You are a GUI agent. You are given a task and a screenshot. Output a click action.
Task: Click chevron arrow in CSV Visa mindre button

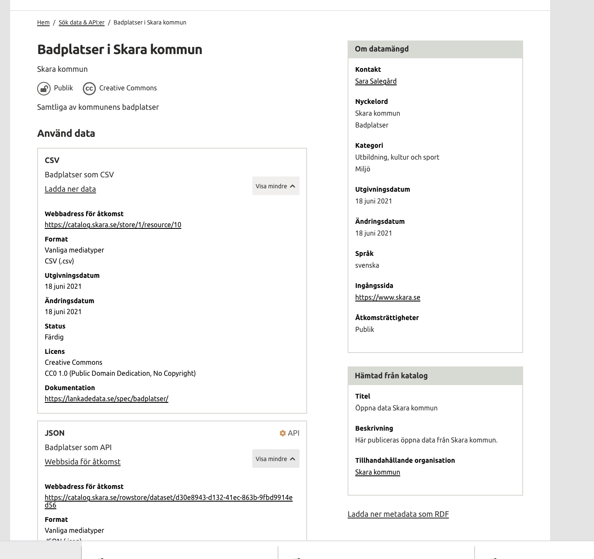293,186
